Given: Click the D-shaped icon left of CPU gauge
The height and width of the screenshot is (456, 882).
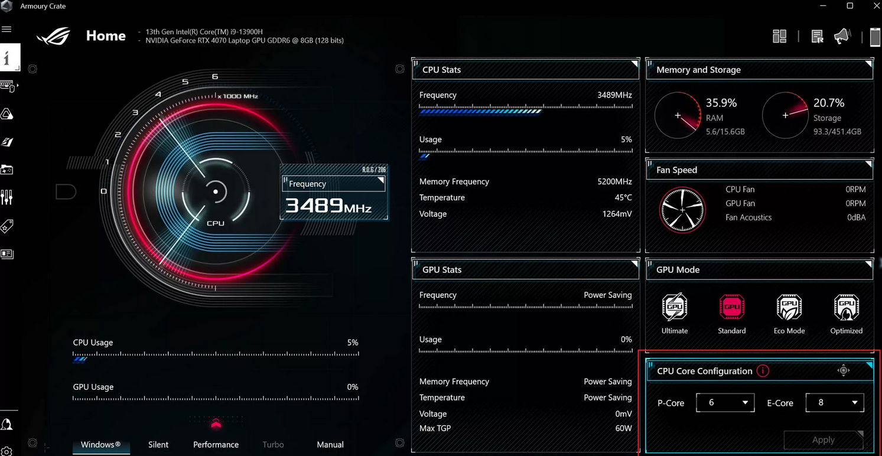Looking at the screenshot, I should [x=66, y=191].
